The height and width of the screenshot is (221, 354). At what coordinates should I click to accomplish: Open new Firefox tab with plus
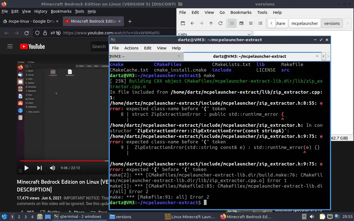130,21
